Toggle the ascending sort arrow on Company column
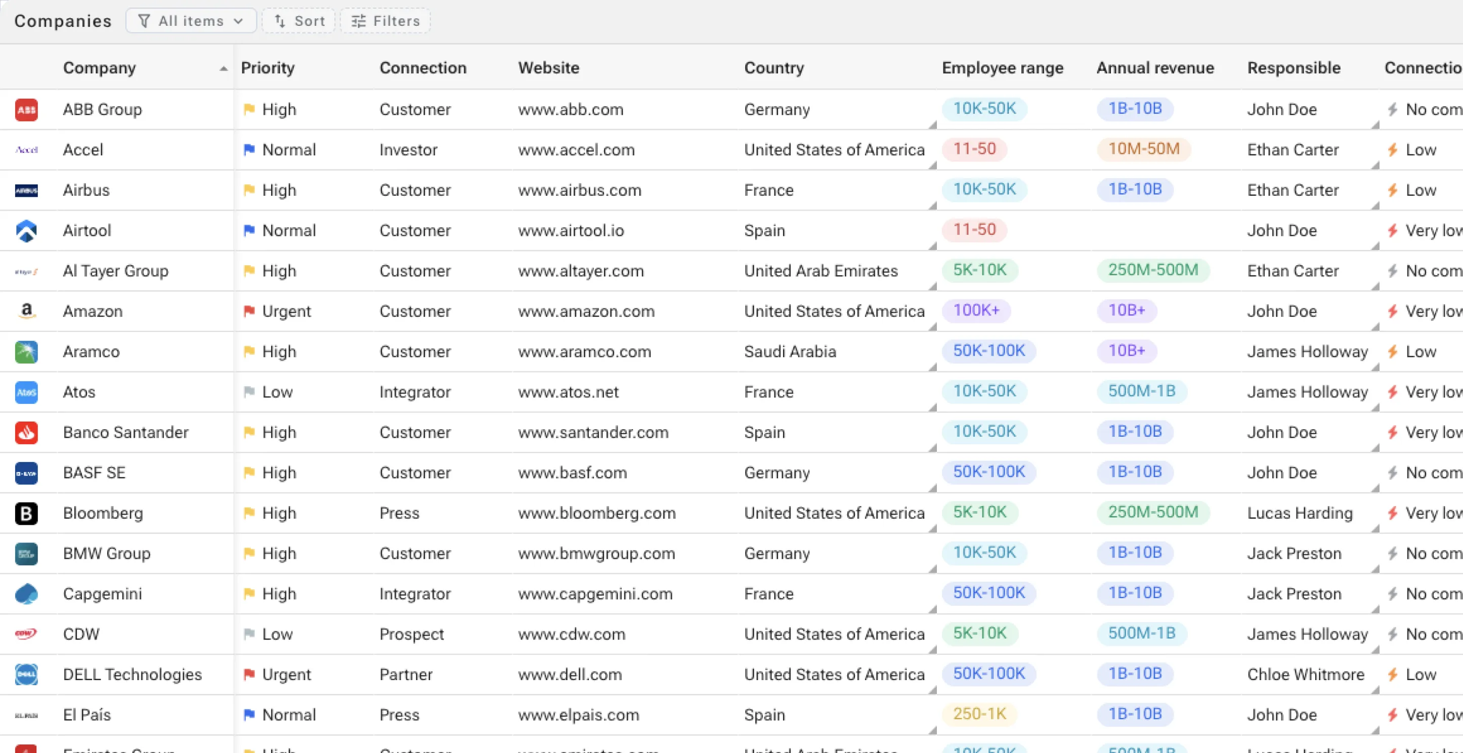The height and width of the screenshot is (753, 1463). coord(224,68)
